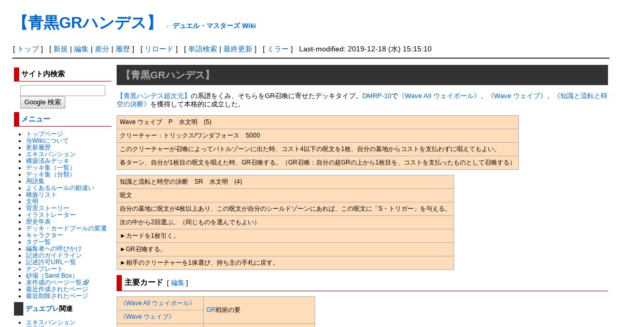622x327 pixels.
Task: Select card text 'Wave ウェイブ P 水文明 (5)'
Action: [165, 122]
